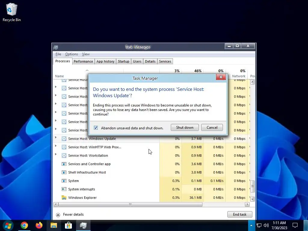Click the horizontal scrollbar left arrow
Image resolution: width=308 pixels, height=231 pixels.
point(56,205)
